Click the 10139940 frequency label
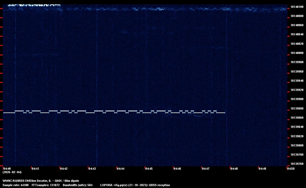Screen dimensions: 306x188 [297, 81]
